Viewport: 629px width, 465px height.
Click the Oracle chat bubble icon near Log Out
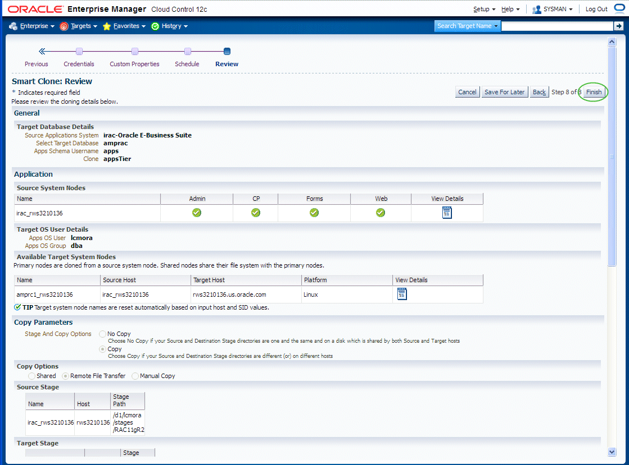click(x=619, y=8)
